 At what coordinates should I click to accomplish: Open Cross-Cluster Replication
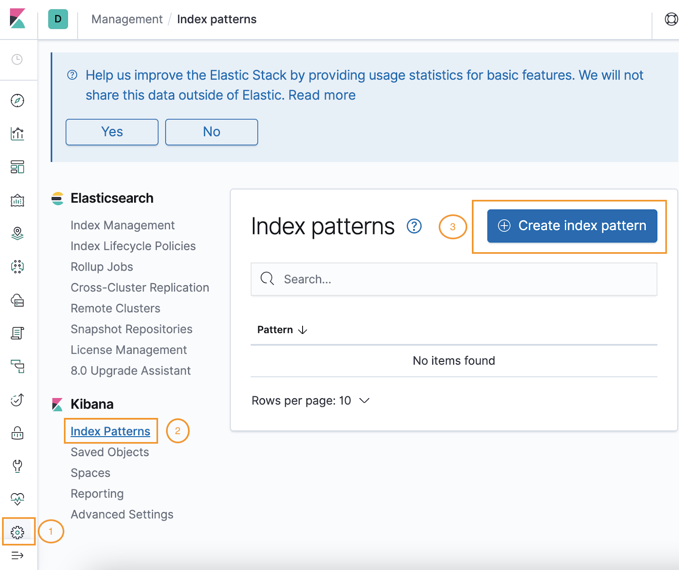click(140, 288)
